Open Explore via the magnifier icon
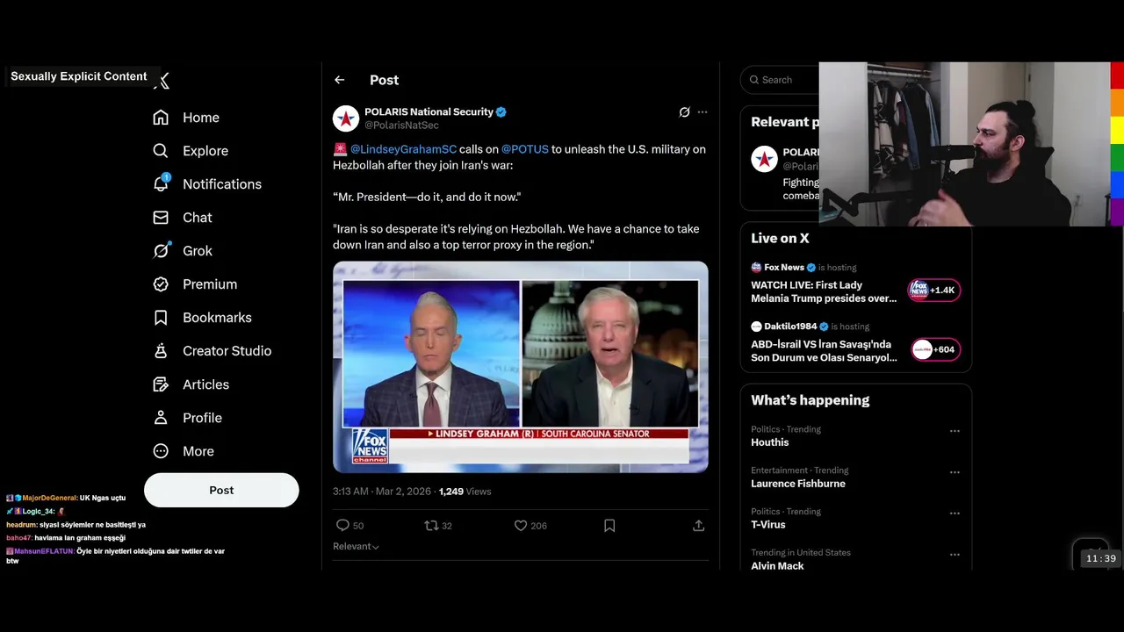Image resolution: width=1124 pixels, height=632 pixels. pos(161,151)
